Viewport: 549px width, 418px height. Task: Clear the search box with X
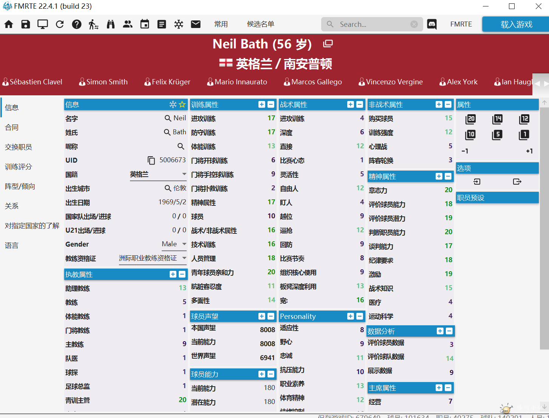[x=414, y=24]
